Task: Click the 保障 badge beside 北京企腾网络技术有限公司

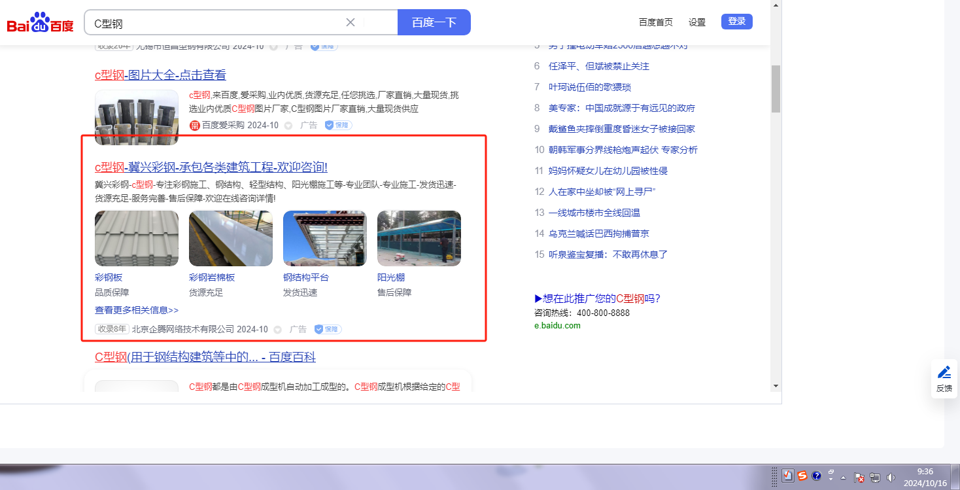Action: coord(328,329)
